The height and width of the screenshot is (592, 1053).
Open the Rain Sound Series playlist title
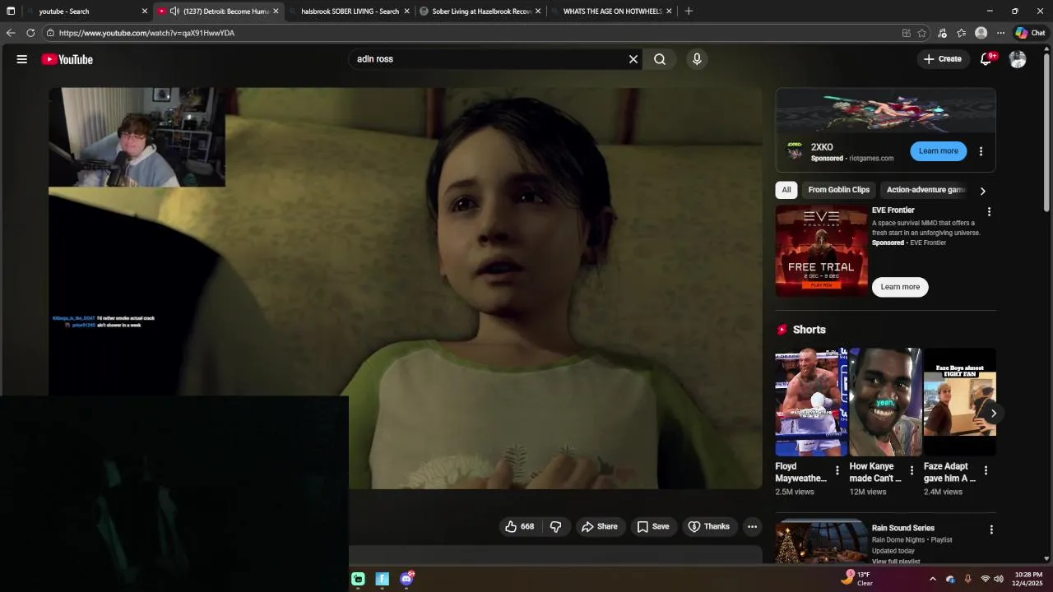tap(902, 528)
